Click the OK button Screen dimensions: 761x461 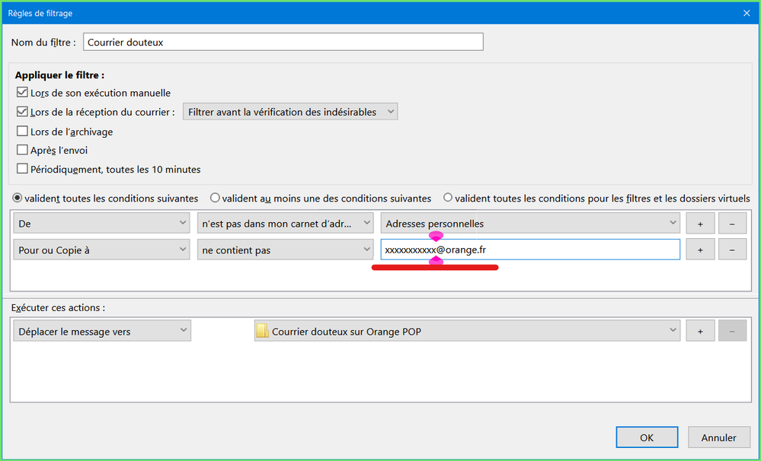pyautogui.click(x=647, y=437)
